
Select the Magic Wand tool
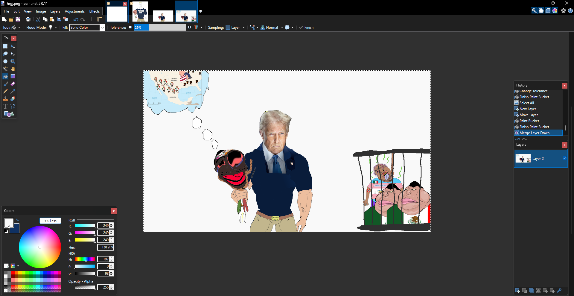[x=5, y=69]
